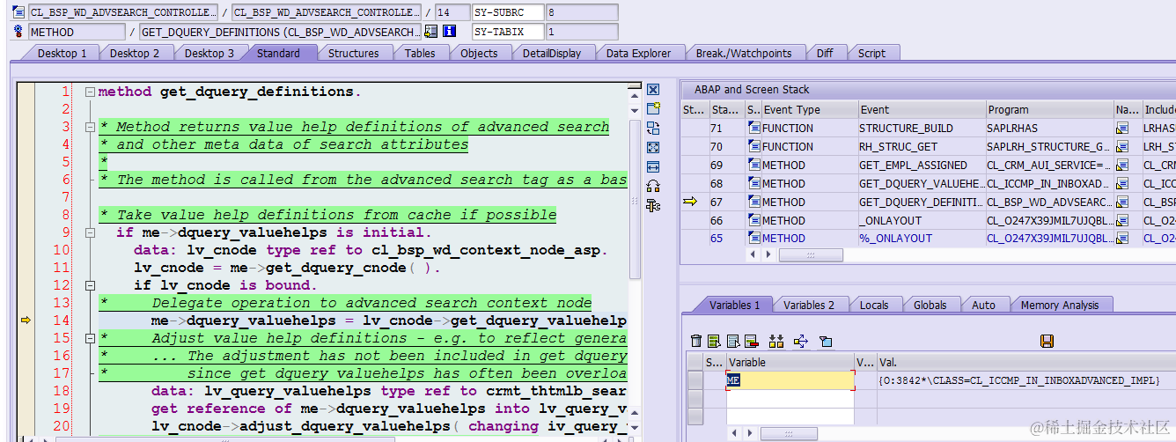
Task: Click the horizontal maximize arrows icon
Action: (x=653, y=167)
